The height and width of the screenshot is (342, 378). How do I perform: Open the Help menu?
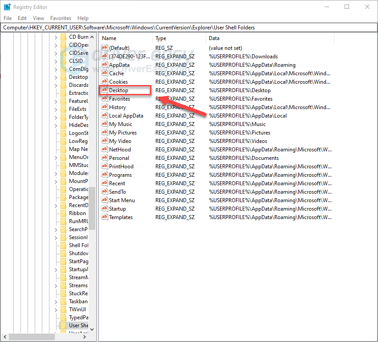pos(83,18)
